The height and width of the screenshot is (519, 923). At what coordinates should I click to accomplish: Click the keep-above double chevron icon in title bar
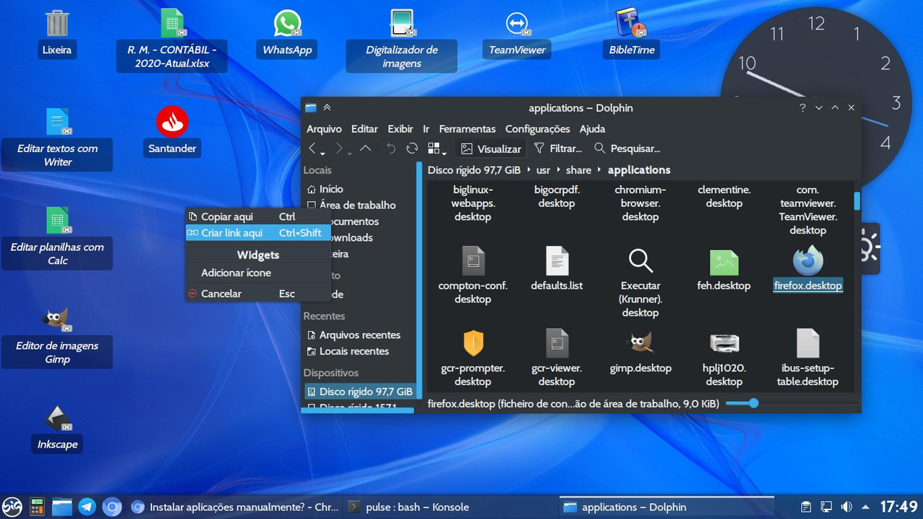327,107
